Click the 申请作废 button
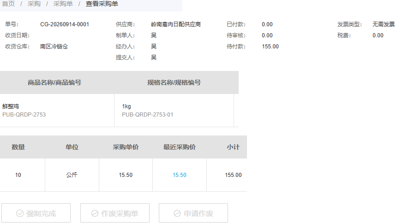The height and width of the screenshot is (223, 397). [x=193, y=213]
